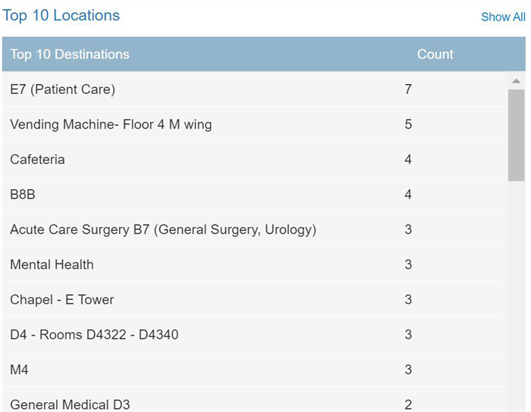Viewport: 531px width, 412px height.
Task: Click the scrollbar track below the thumb
Action: [516, 295]
